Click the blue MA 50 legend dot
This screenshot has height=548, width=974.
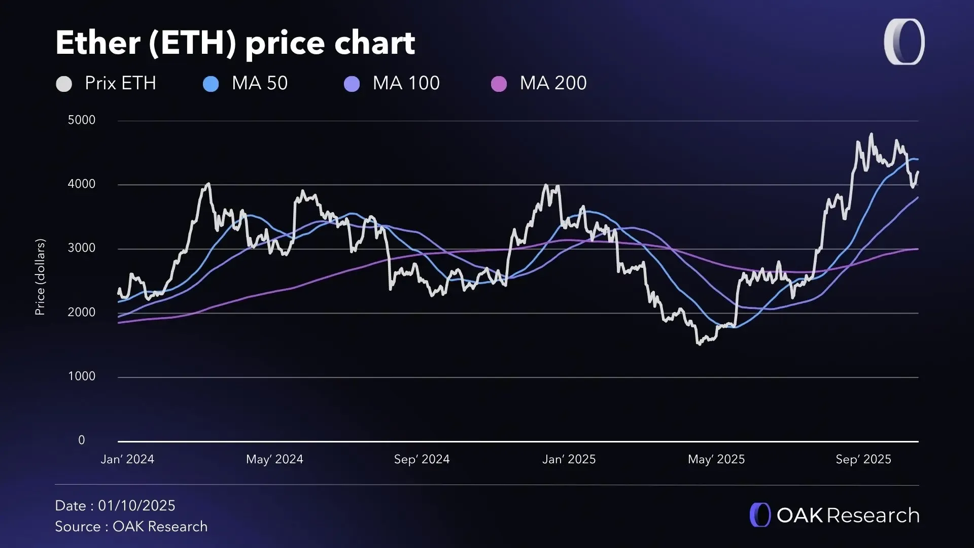[211, 84]
